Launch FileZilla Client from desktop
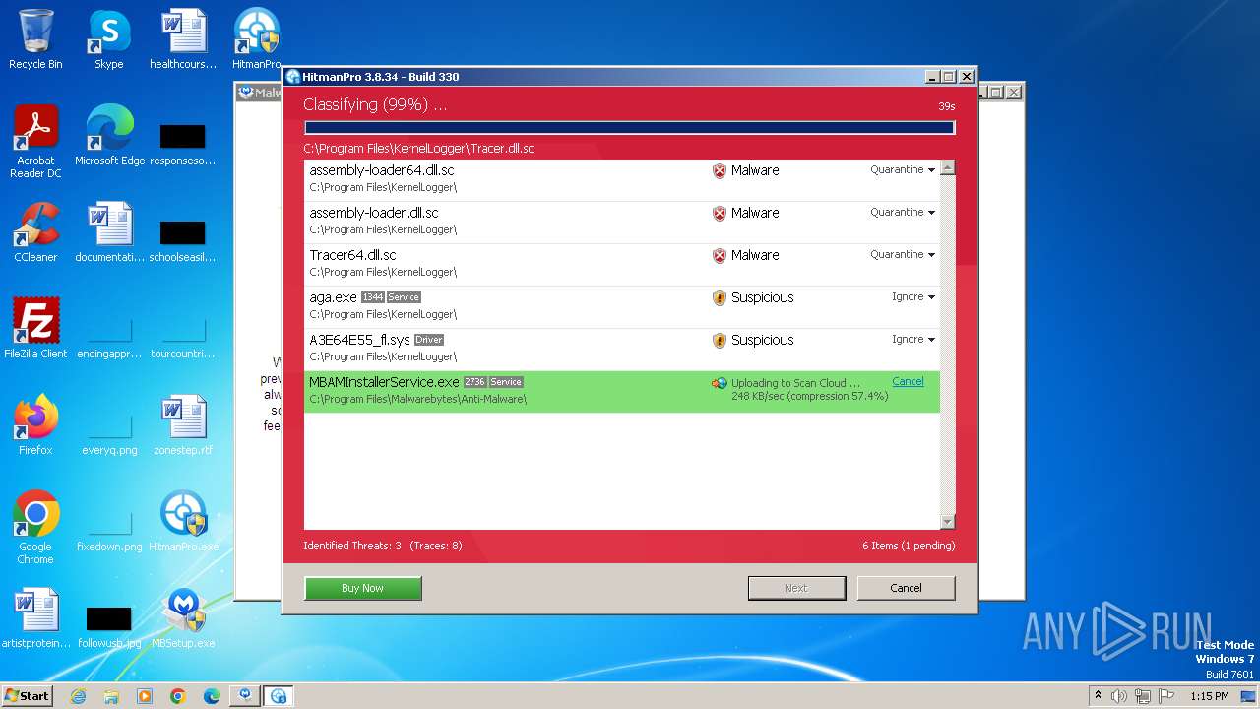The image size is (1260, 709). (35, 329)
